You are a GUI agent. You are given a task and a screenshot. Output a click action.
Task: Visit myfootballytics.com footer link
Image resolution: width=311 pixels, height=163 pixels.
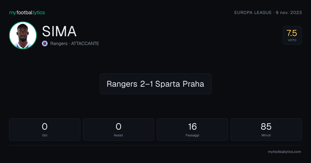pyautogui.click(x=284, y=152)
